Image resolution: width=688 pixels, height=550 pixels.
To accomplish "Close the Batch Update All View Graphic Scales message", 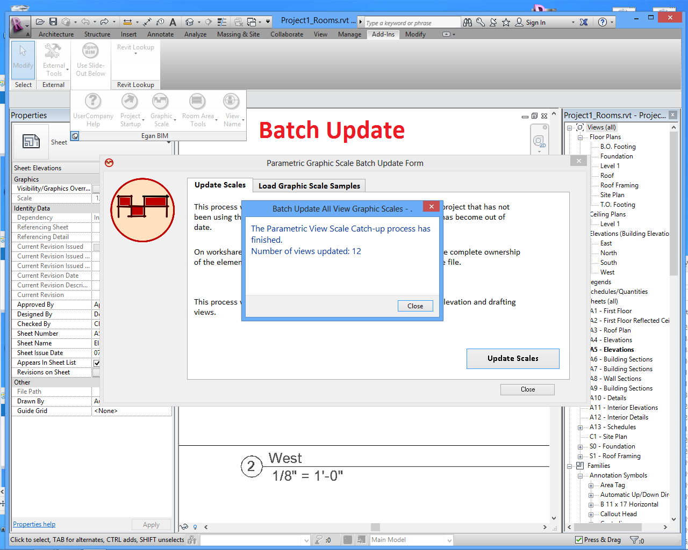I will pyautogui.click(x=415, y=306).
